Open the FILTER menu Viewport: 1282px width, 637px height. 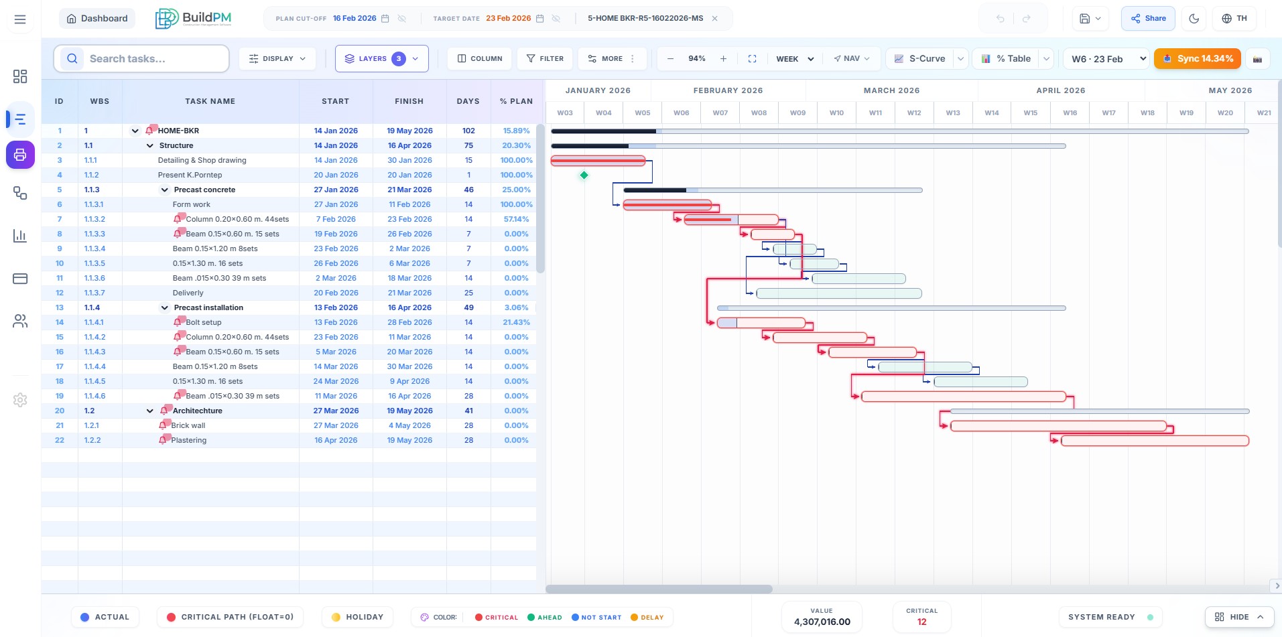545,59
